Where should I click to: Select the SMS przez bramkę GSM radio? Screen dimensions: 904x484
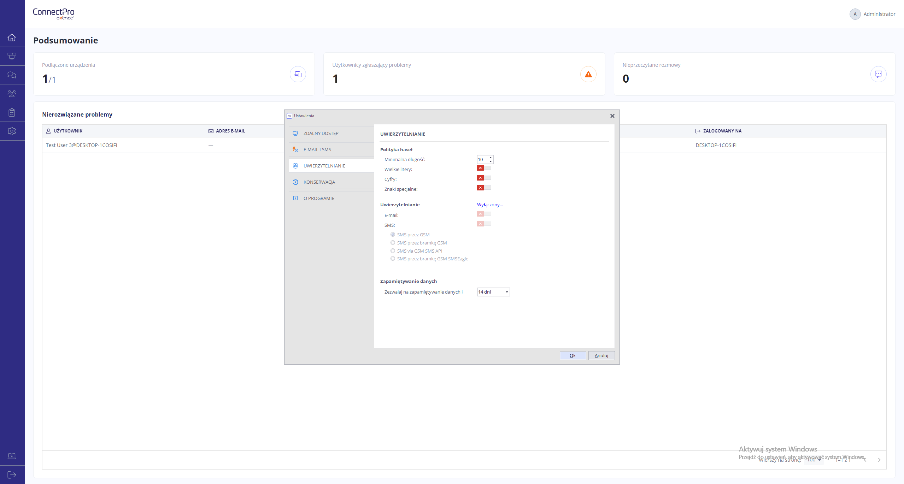(393, 243)
